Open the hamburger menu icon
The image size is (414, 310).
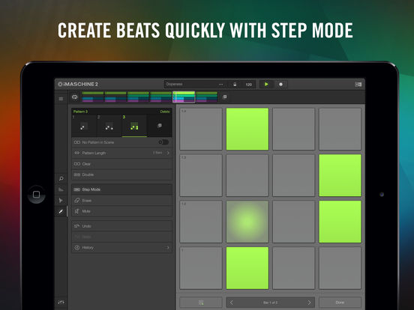(61, 99)
